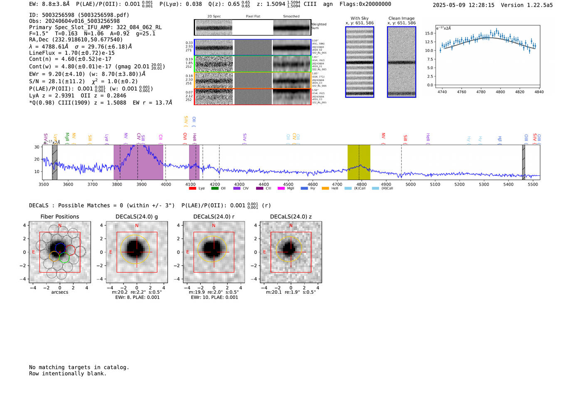Click the 'Flags:0x20000000' header text
This screenshot has width=582, height=396.
point(365,4)
